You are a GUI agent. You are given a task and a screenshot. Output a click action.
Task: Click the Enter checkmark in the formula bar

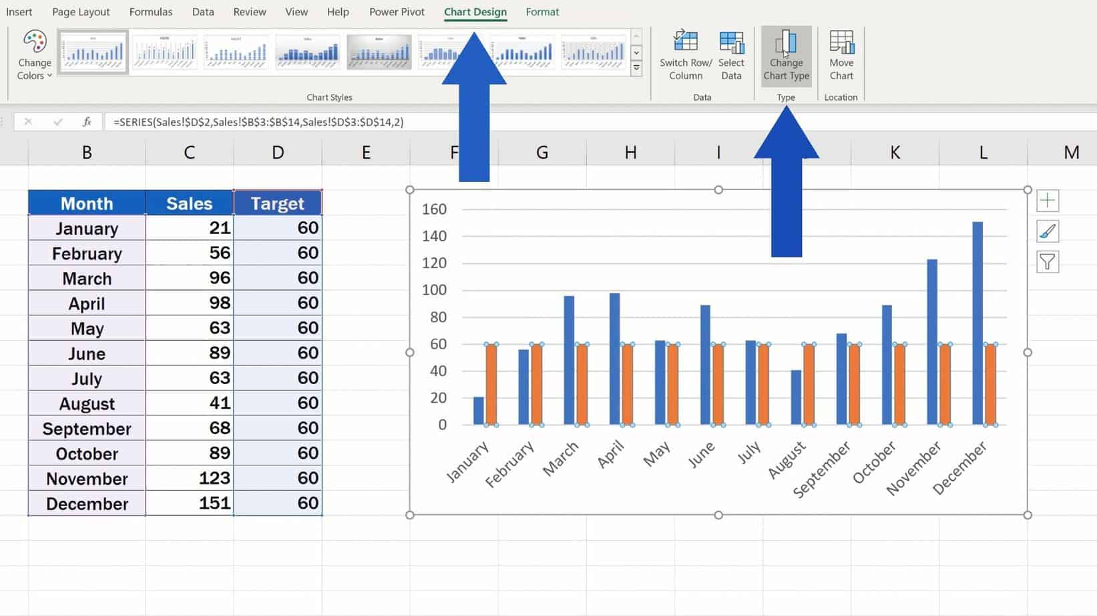point(58,122)
